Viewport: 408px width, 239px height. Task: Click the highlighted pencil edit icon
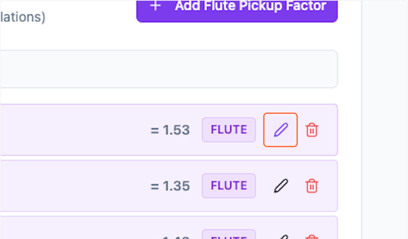280,130
